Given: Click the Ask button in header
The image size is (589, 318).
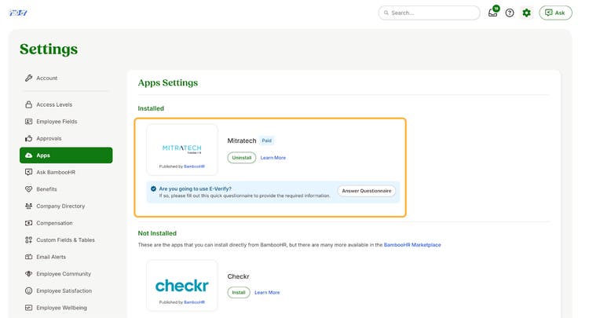Looking at the screenshot, I should coord(555,13).
